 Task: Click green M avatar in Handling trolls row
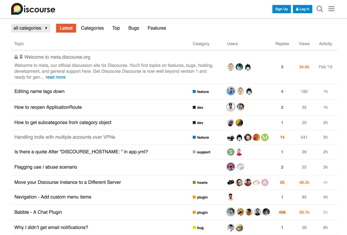(265, 137)
